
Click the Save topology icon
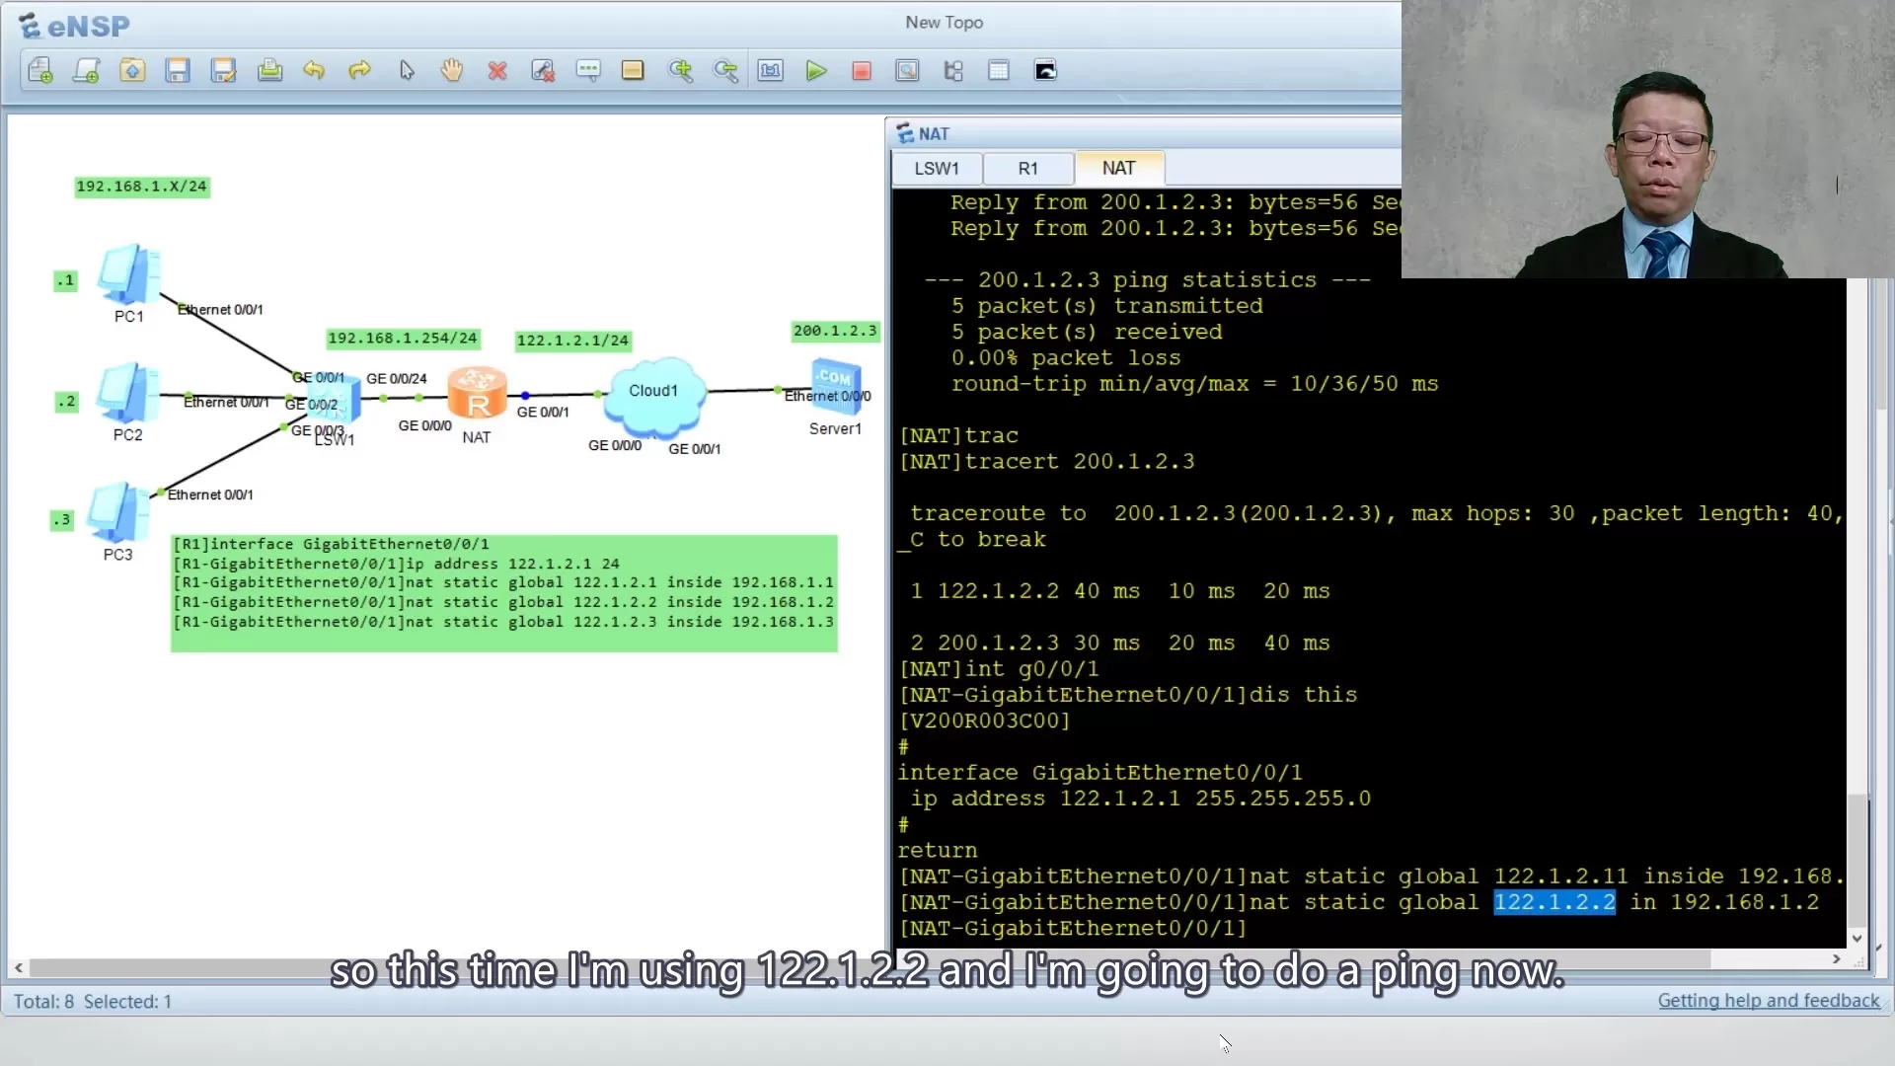click(x=178, y=70)
